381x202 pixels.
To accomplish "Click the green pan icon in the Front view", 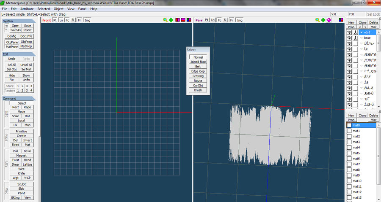I will point(171,20).
